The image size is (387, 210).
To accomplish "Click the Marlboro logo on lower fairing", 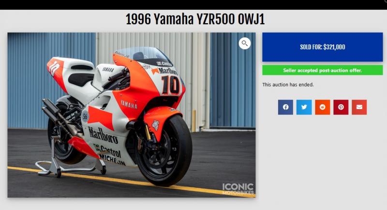I will [103, 135].
